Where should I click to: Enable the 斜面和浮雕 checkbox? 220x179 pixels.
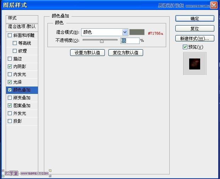pyautogui.click(x=10, y=35)
